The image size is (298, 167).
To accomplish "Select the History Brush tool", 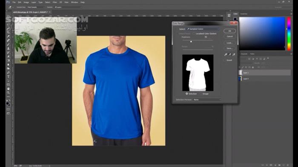I will pyautogui.click(x=8, y=53).
